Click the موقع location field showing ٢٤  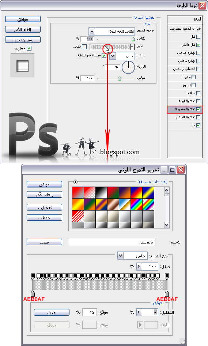pos(90,312)
